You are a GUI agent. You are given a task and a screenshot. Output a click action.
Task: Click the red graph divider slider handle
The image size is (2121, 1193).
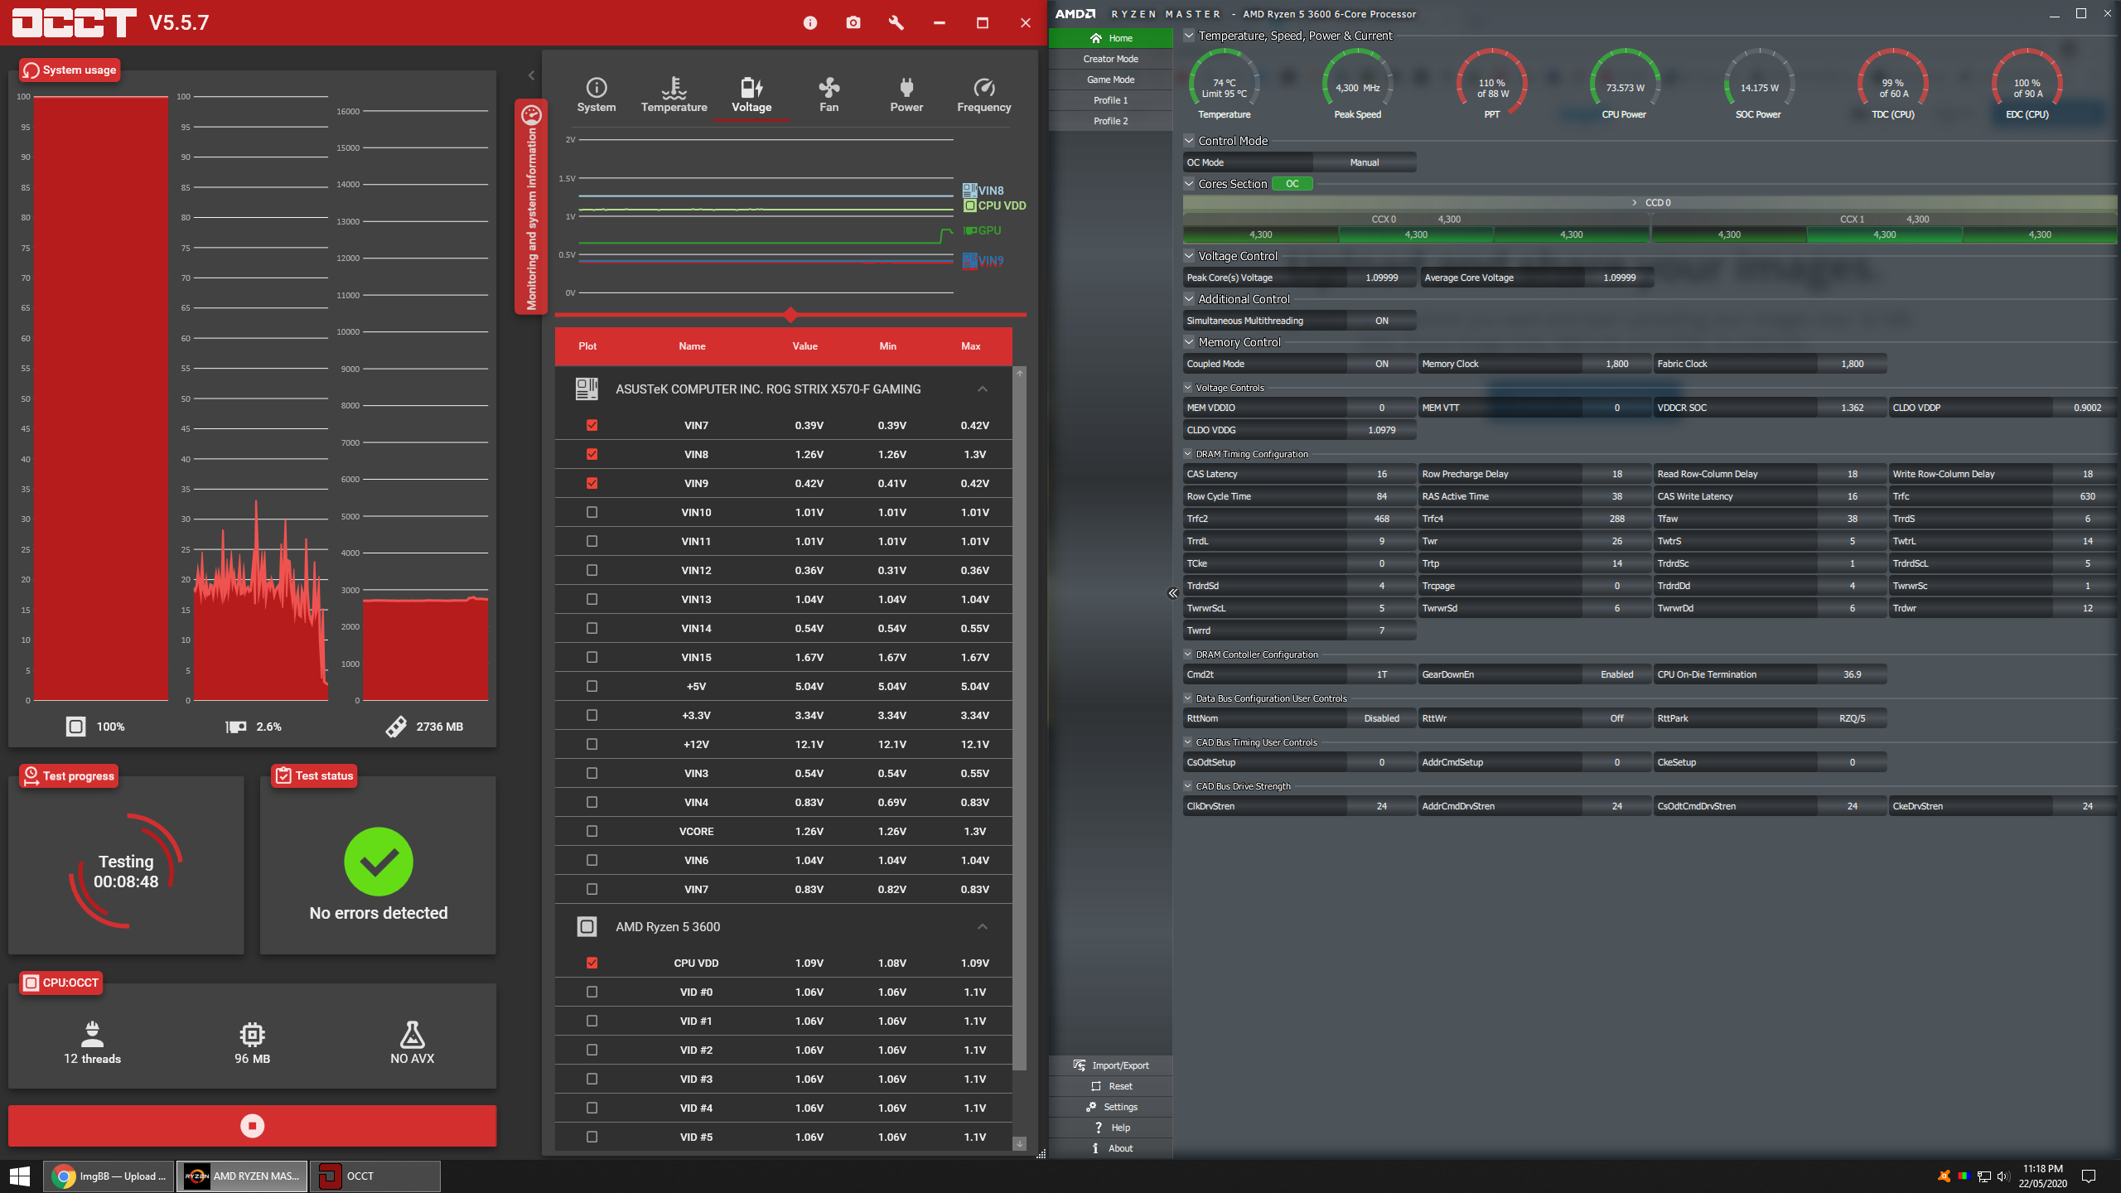tap(790, 315)
